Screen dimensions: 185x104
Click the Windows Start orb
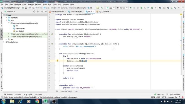pyautogui.click(x=3, y=101)
